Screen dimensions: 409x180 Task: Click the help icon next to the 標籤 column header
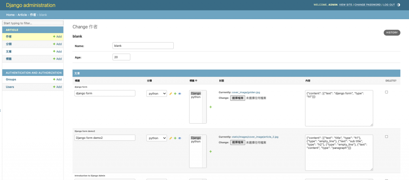pos(196,80)
